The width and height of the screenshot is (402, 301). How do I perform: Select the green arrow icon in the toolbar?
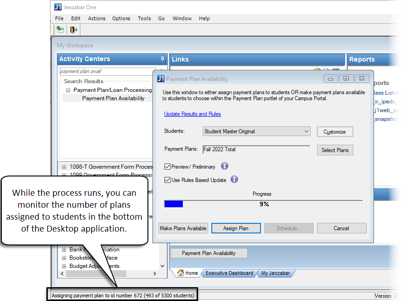(60, 29)
